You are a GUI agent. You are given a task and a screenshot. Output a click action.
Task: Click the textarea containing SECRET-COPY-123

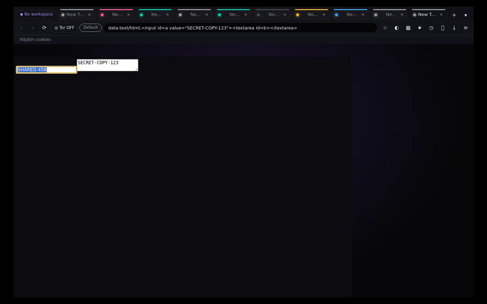coord(107,65)
